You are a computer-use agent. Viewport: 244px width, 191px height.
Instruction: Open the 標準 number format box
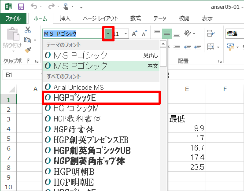(x=235, y=33)
